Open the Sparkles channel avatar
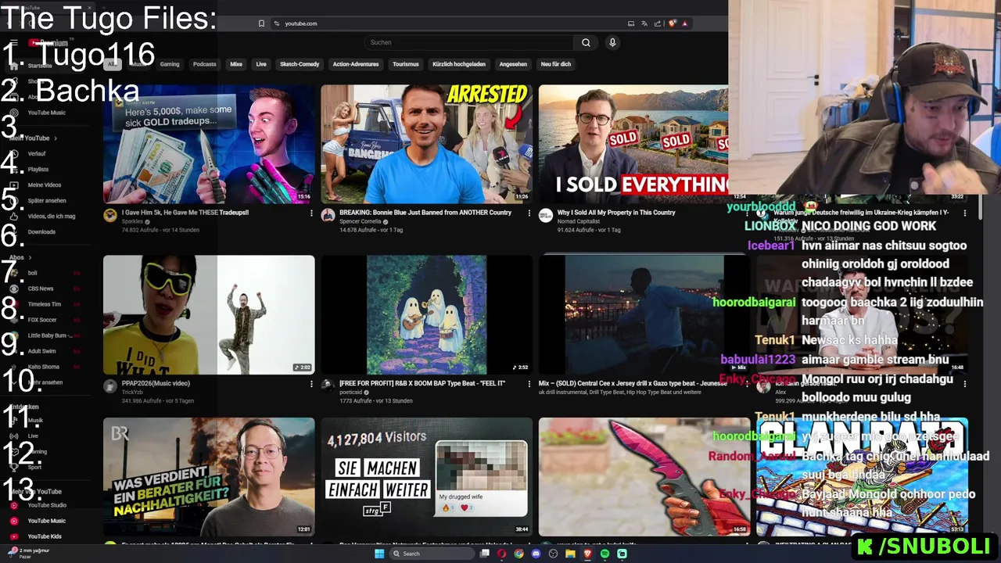The image size is (1001, 563). 110,216
